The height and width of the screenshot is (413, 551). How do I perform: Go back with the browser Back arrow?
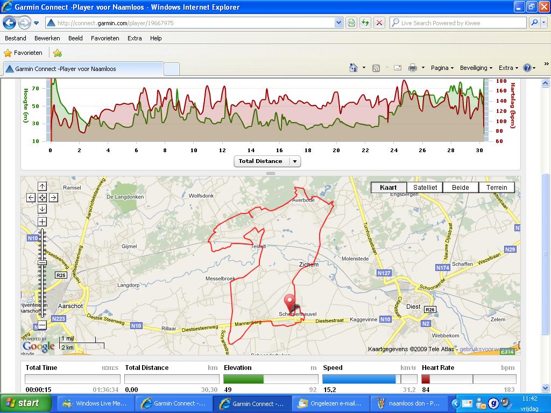tap(10, 23)
